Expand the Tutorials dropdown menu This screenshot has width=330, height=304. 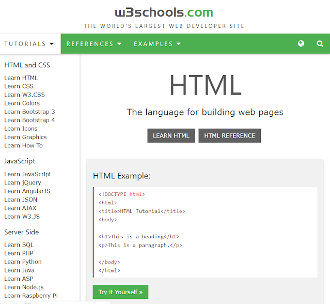tap(29, 44)
